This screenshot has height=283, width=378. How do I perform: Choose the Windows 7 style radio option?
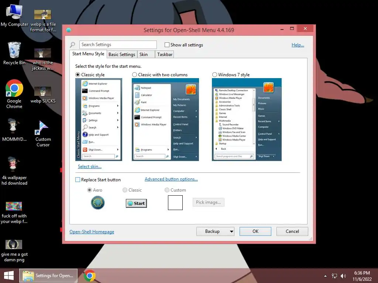point(214,75)
